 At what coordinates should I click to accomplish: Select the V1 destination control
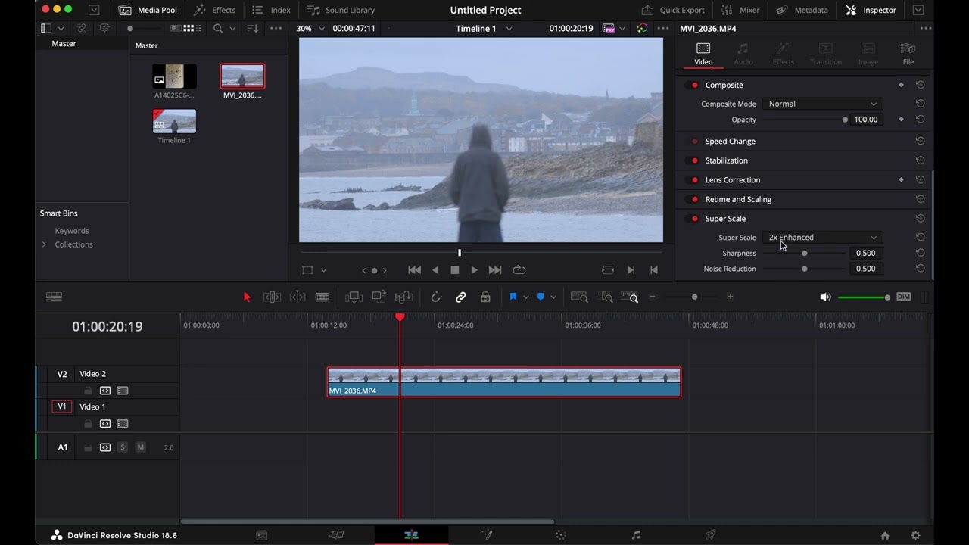[x=62, y=407]
